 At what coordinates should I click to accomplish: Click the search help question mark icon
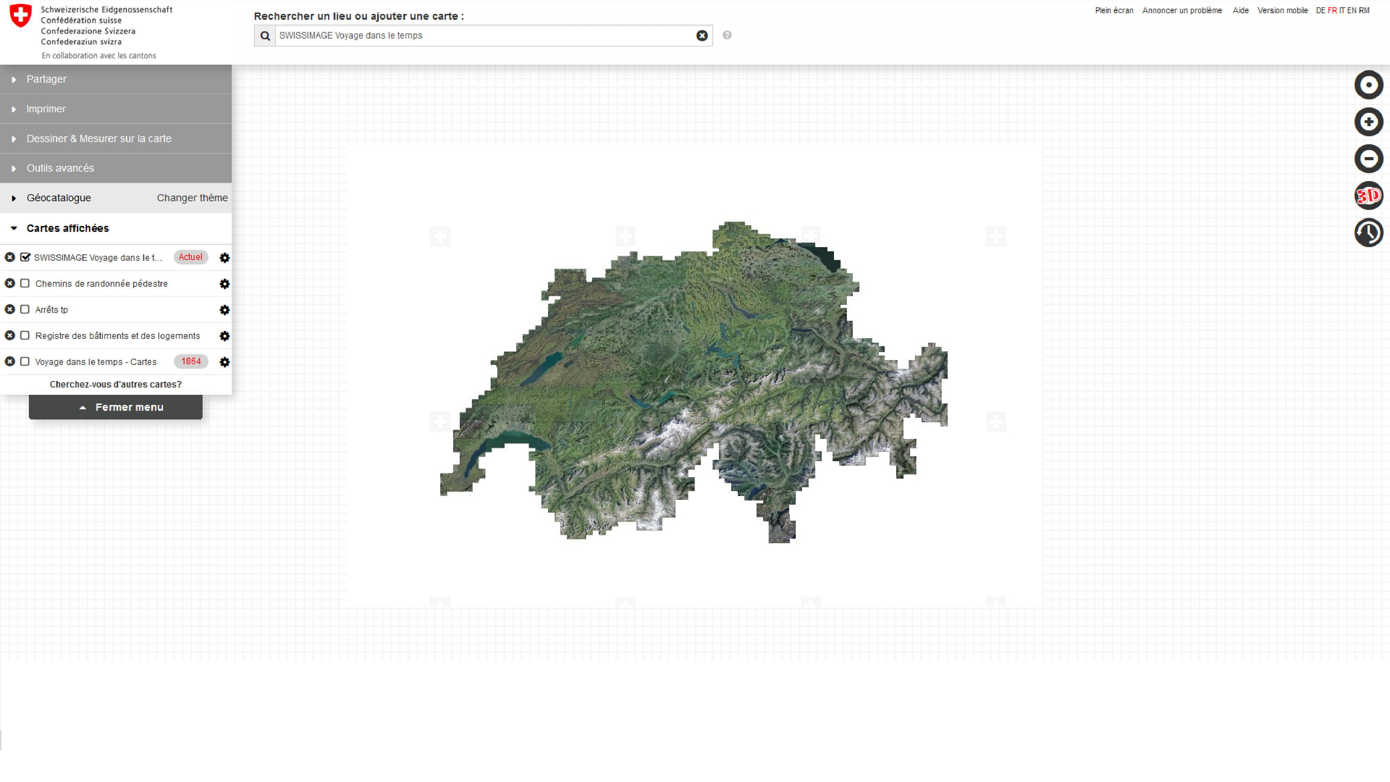(x=727, y=35)
